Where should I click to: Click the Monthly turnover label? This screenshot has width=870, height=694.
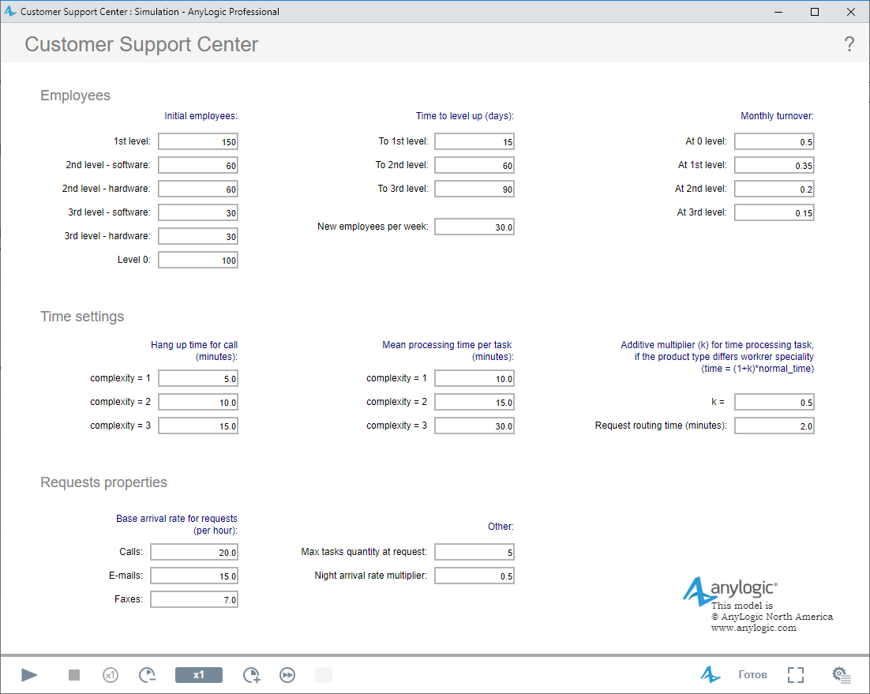[777, 116]
